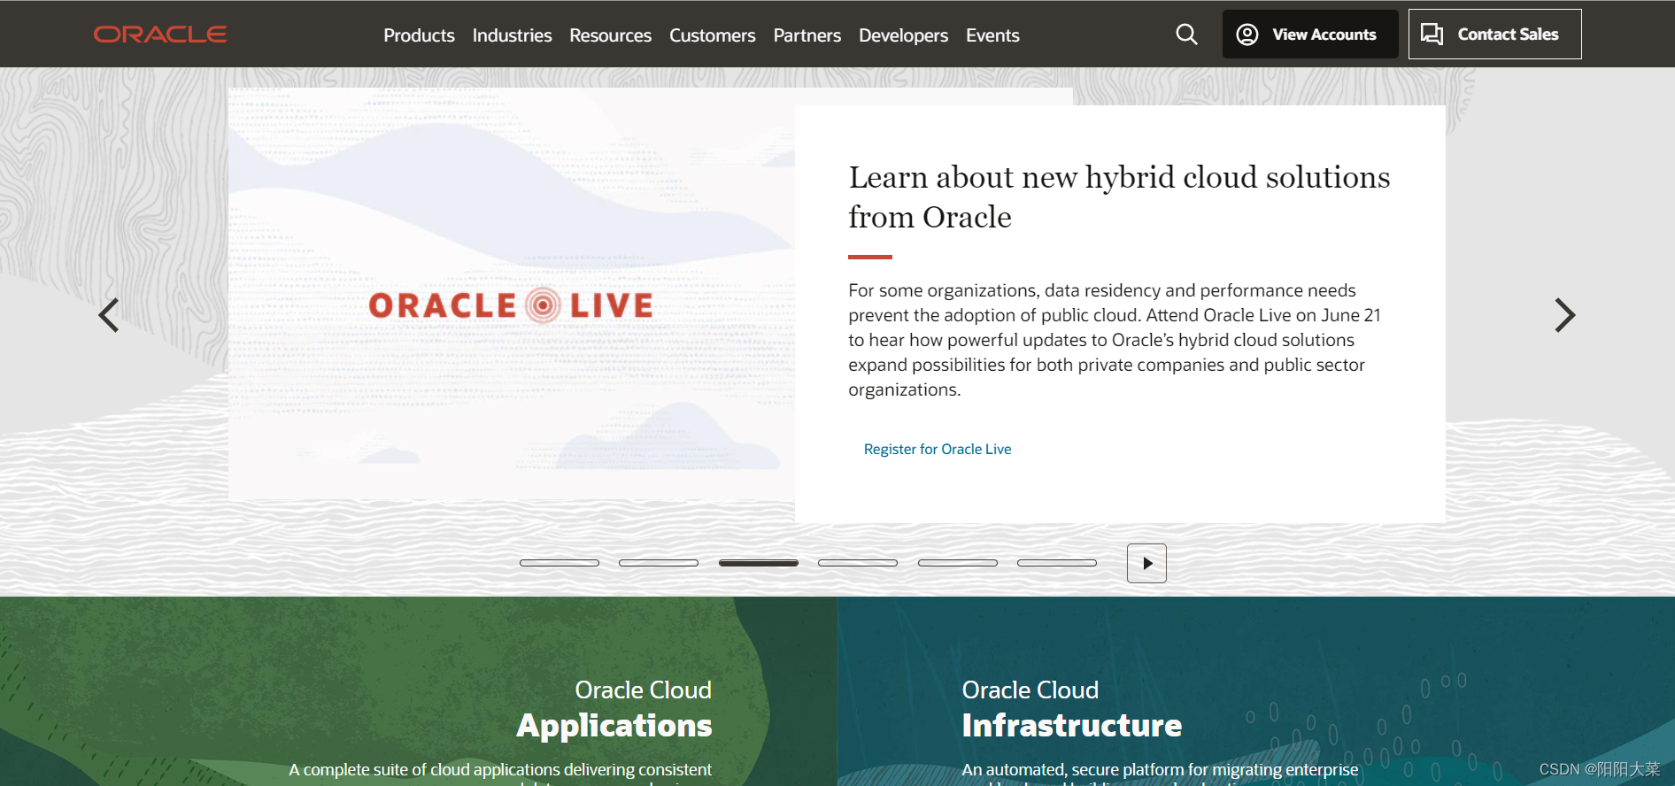The image size is (1675, 786).
Task: Open Oracle Cloud Applications heading
Action: 614,708
